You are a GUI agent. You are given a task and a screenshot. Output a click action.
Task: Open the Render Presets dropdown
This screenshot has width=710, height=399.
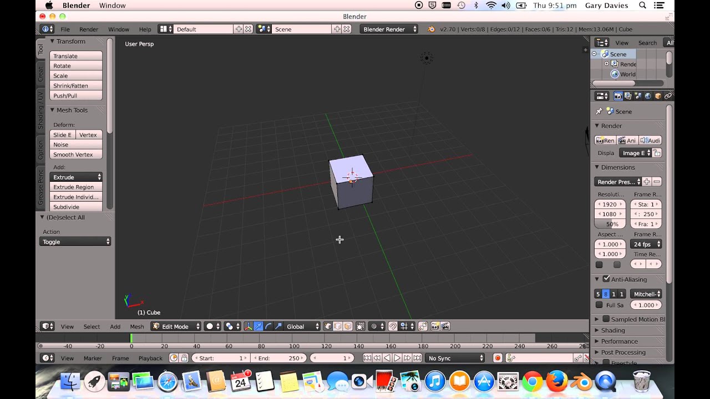[x=617, y=182]
